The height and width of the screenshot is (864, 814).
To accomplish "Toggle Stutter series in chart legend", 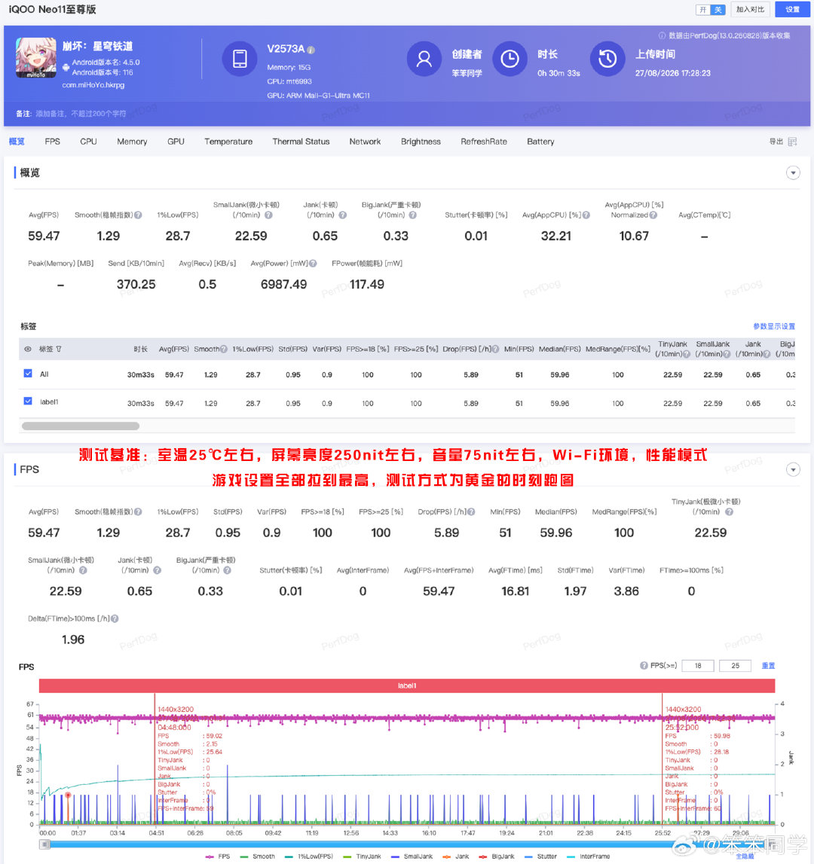I will (540, 856).
